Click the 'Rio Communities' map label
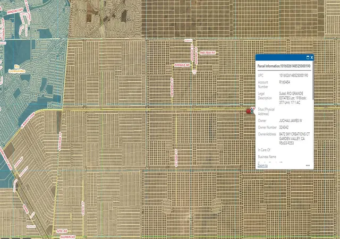This screenshot has width=340, height=239. point(16,69)
